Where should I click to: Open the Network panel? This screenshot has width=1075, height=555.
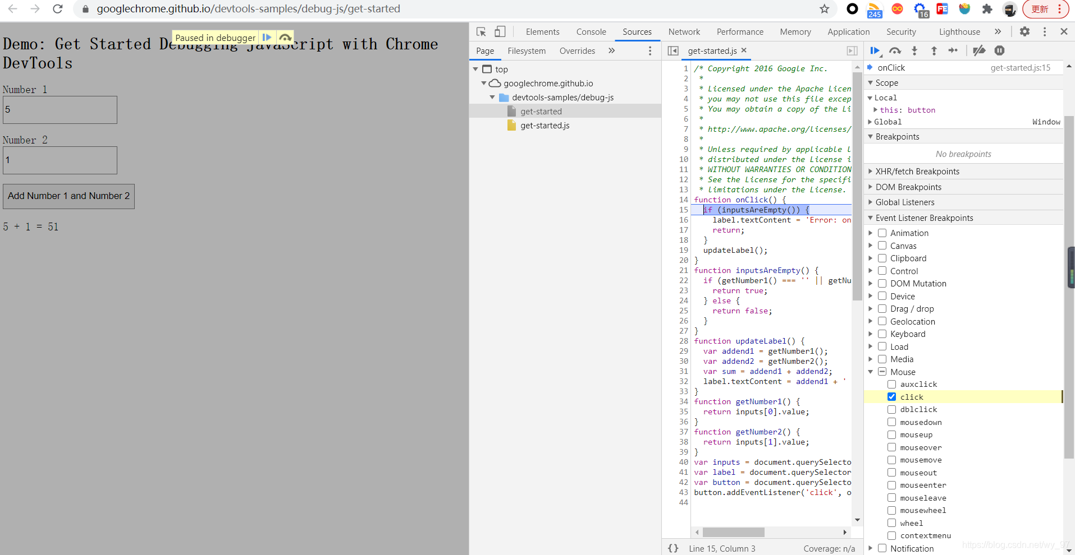[x=684, y=32]
